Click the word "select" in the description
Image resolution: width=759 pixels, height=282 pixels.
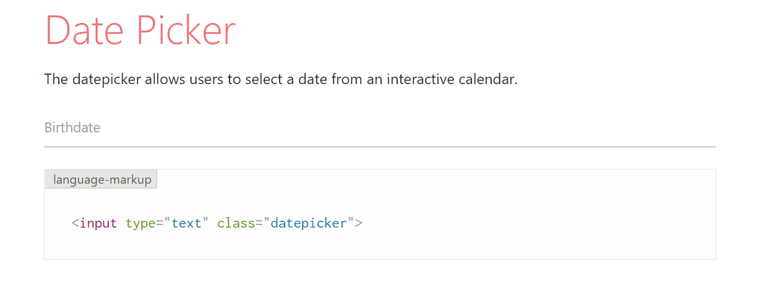pos(262,80)
